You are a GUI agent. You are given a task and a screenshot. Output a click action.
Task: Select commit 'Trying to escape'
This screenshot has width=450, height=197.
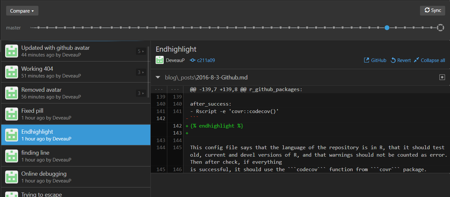(76, 192)
